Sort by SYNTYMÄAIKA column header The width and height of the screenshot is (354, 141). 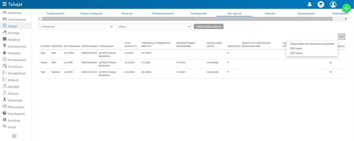(72, 46)
